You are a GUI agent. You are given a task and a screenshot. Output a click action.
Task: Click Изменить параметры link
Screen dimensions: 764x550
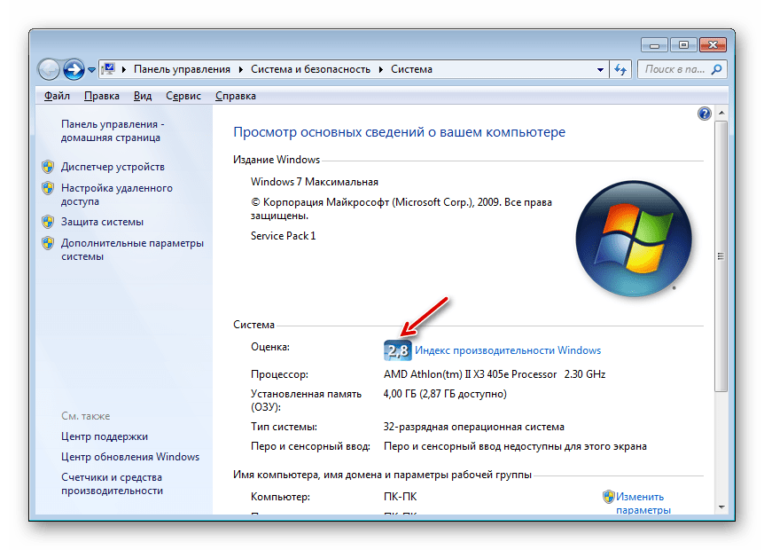coord(643,503)
